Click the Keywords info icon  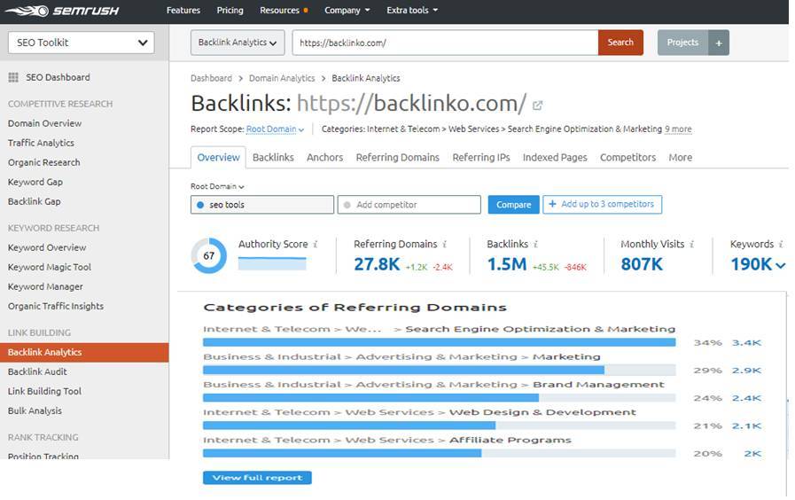[781, 245]
